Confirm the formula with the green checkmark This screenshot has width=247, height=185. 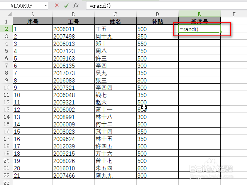click(x=66, y=6)
